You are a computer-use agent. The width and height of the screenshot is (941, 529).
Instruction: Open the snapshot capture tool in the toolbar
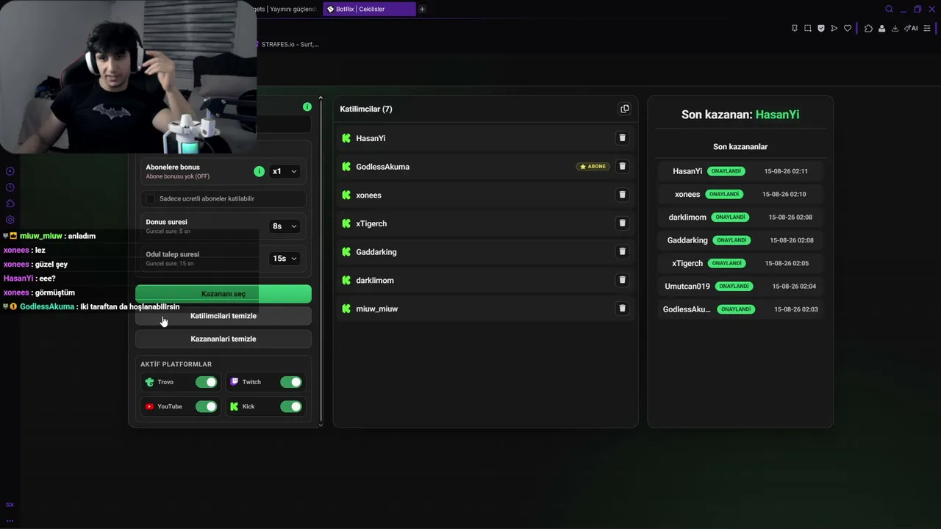click(x=808, y=29)
